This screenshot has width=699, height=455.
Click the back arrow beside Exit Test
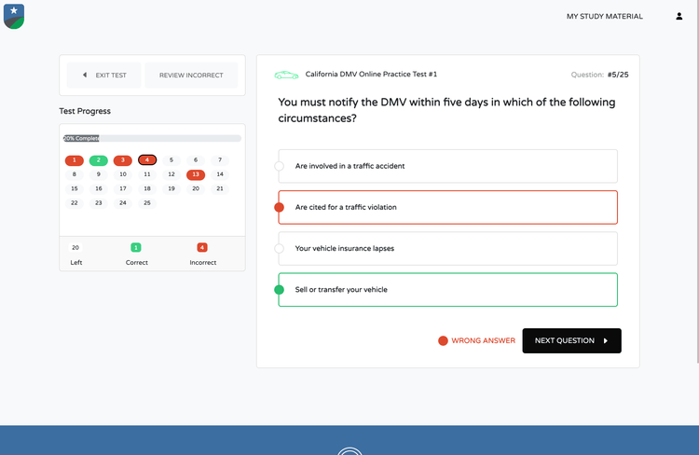tap(85, 75)
